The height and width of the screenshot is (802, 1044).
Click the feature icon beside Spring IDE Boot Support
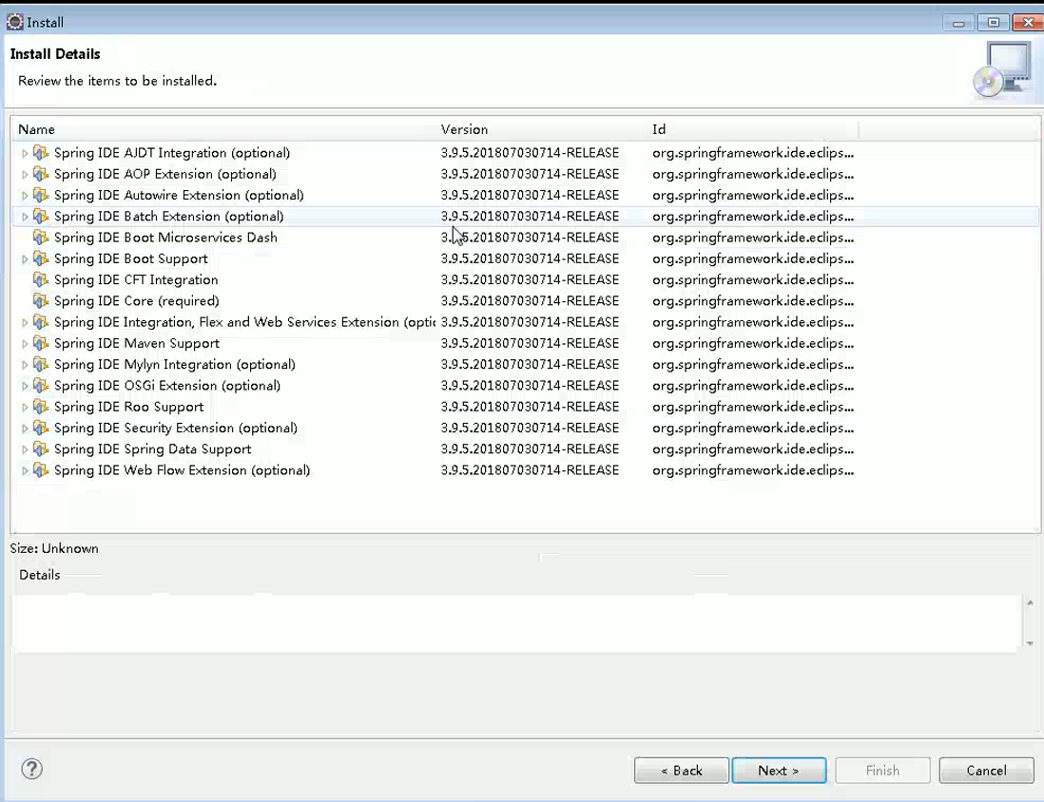coord(41,258)
